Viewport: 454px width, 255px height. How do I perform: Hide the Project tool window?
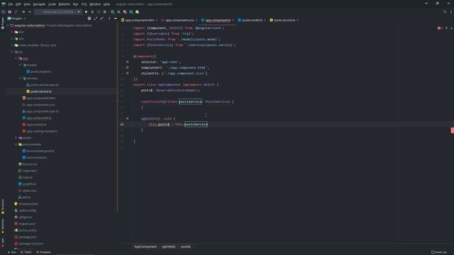pos(116,18)
